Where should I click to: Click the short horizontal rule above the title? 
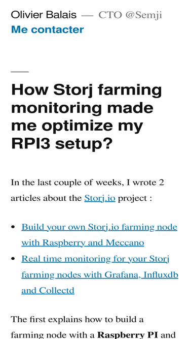[x=20, y=72]
